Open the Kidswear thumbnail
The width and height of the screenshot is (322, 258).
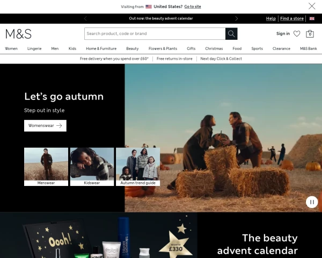click(x=92, y=167)
